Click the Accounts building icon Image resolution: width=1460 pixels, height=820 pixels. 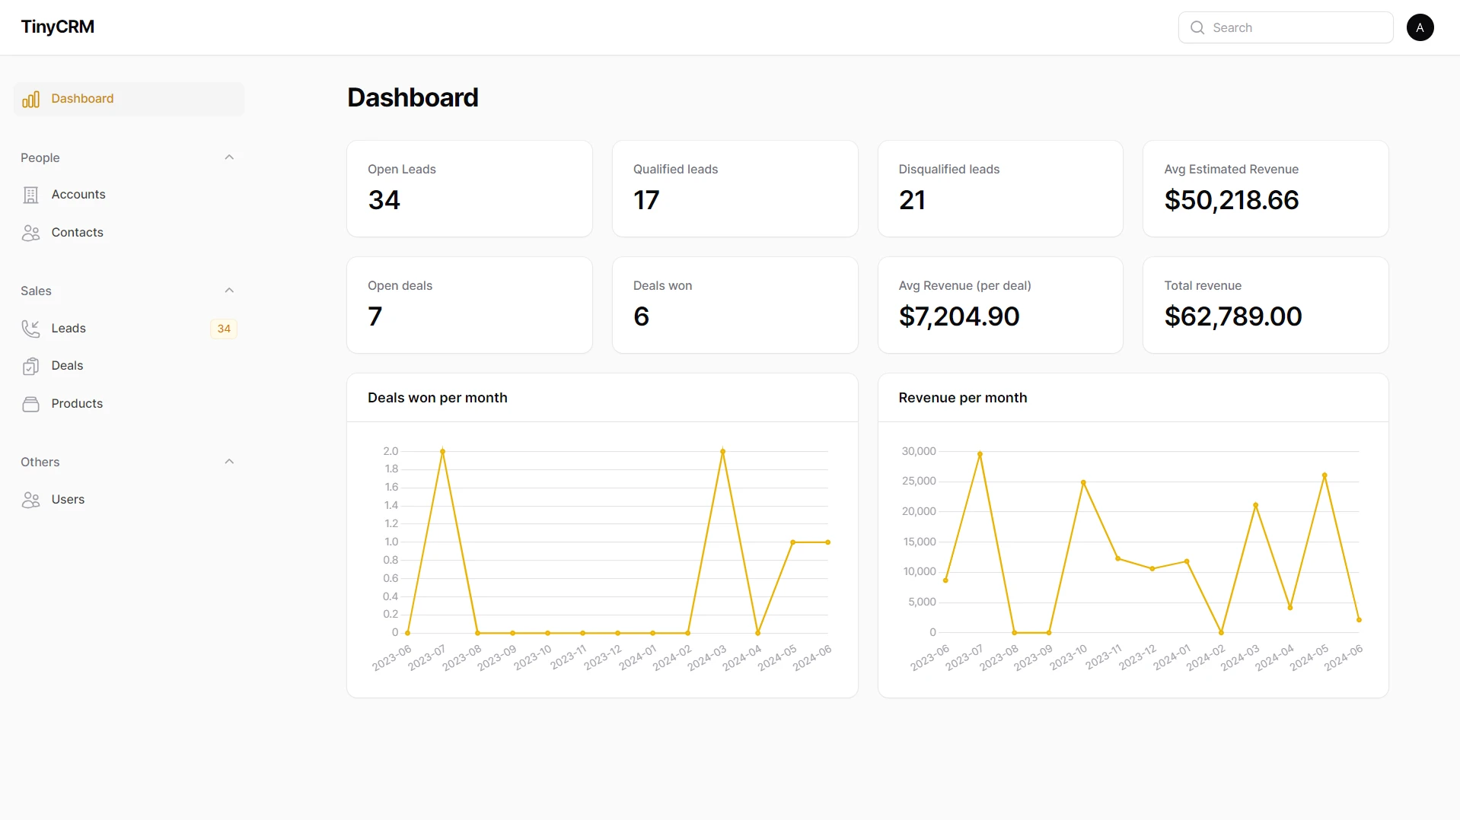click(x=30, y=195)
